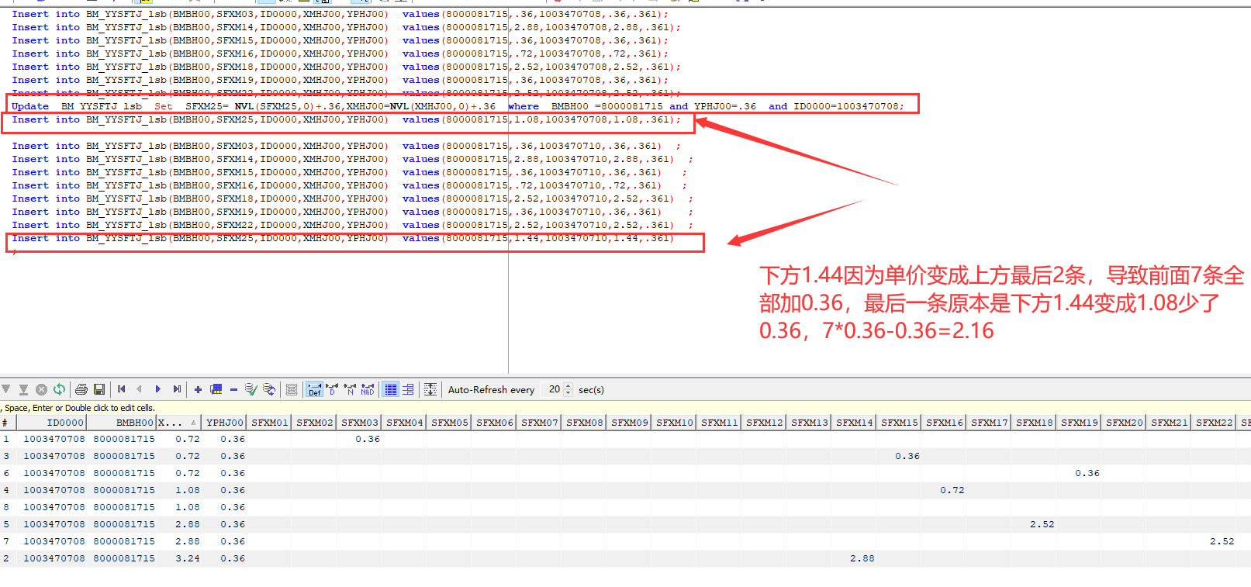Go to the next record
The image size is (1251, 587).
(x=158, y=389)
